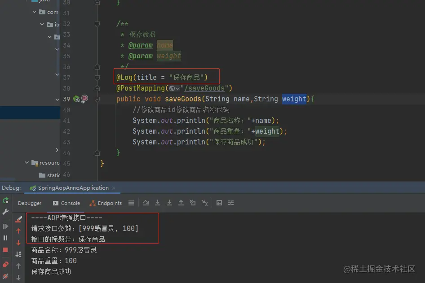Image resolution: width=425 pixels, height=283 pixels.
Task: Rerun SpringAopAnnoApplication with the green rerun icon
Action: [x=5, y=200]
